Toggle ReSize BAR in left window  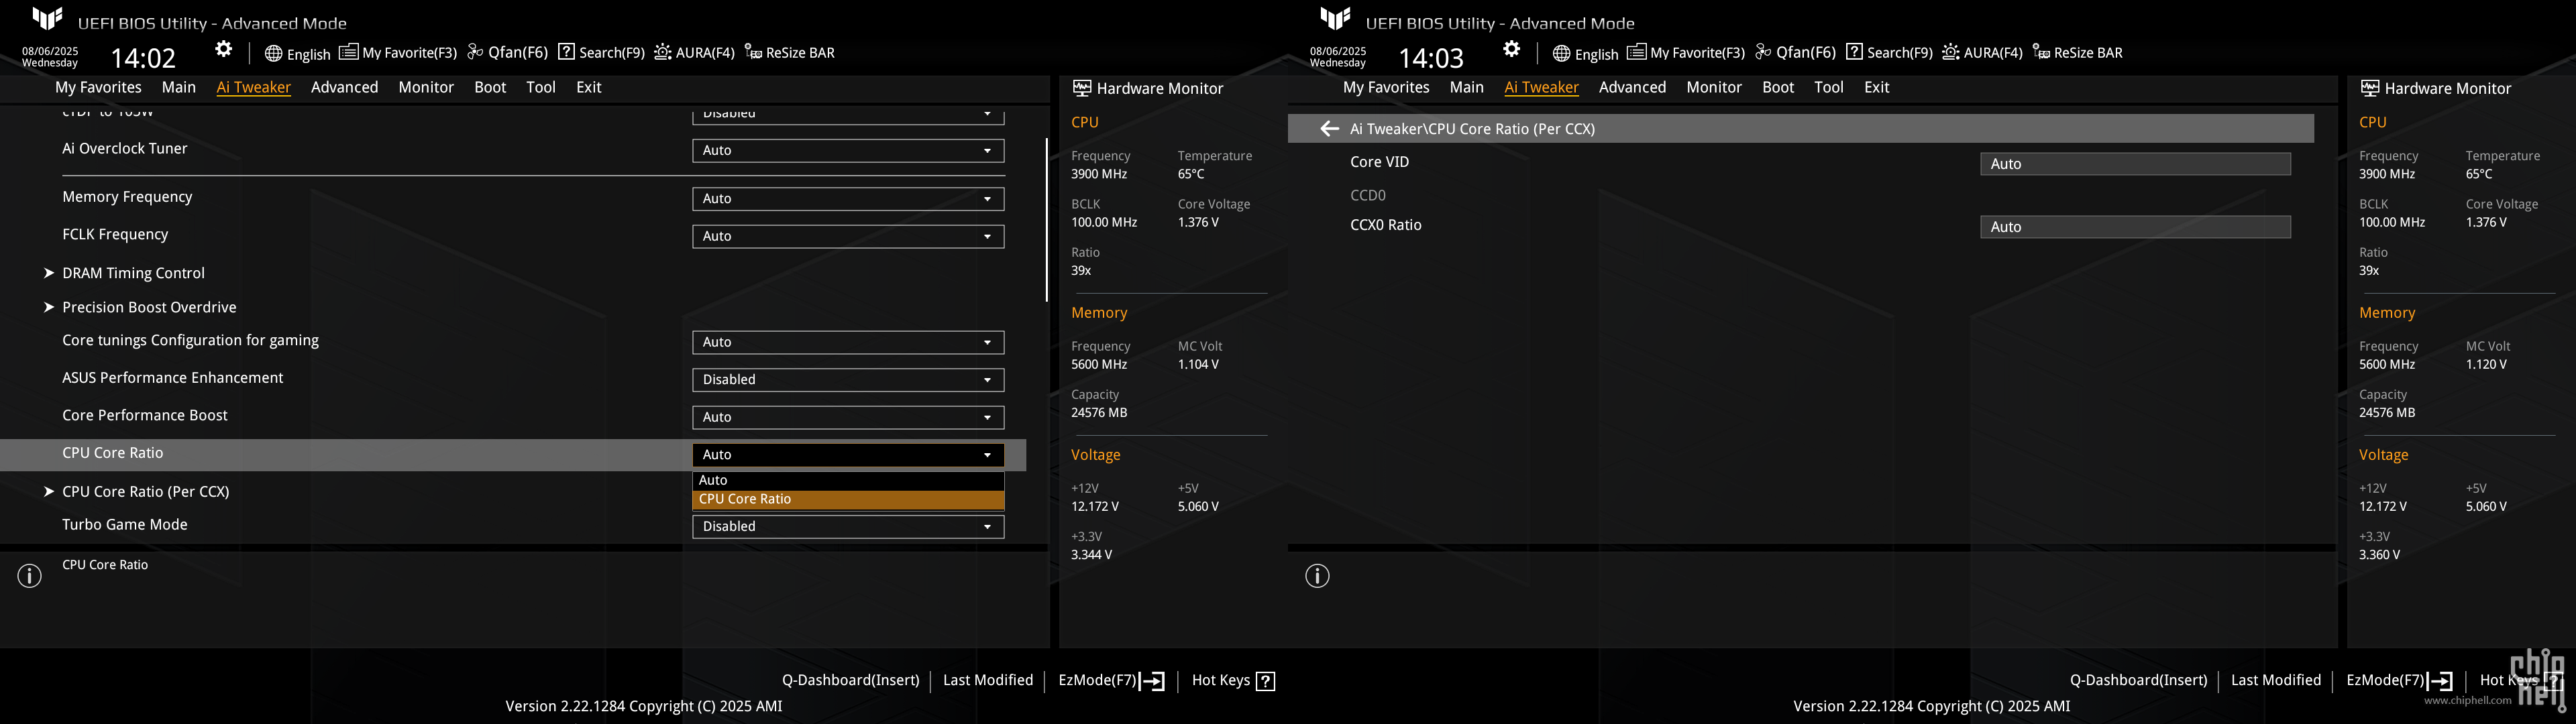click(x=790, y=52)
